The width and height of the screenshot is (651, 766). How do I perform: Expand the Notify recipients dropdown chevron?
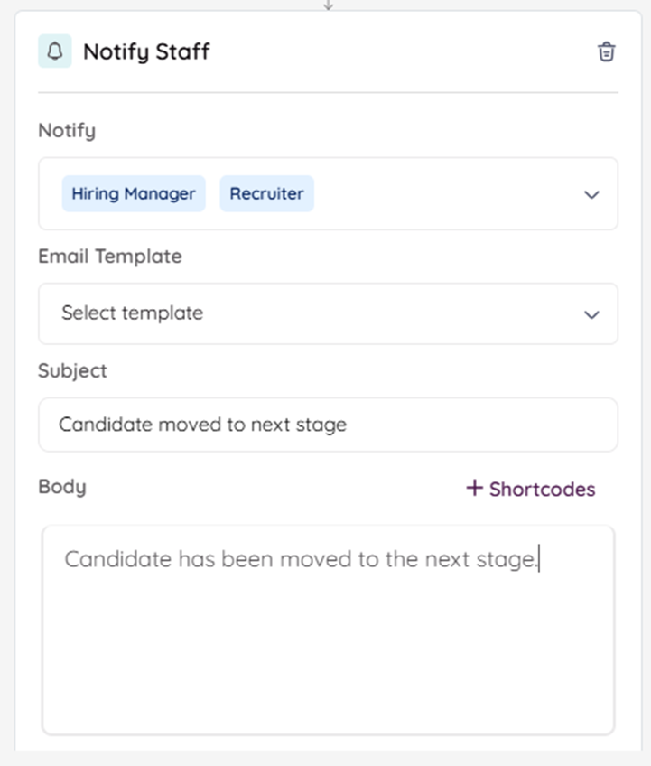[591, 194]
